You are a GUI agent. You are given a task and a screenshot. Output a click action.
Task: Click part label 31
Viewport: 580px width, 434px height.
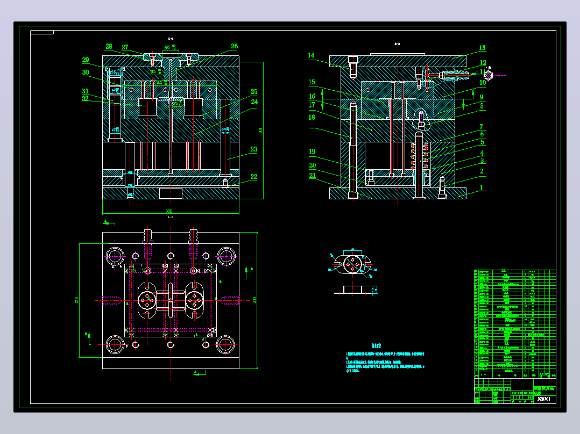[86, 91]
